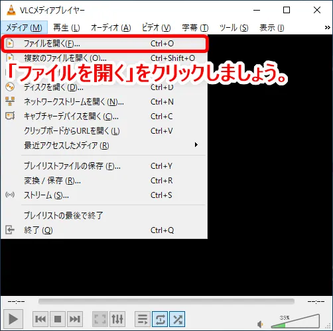Click the Ctrl+O shortcut text

(x=162, y=44)
